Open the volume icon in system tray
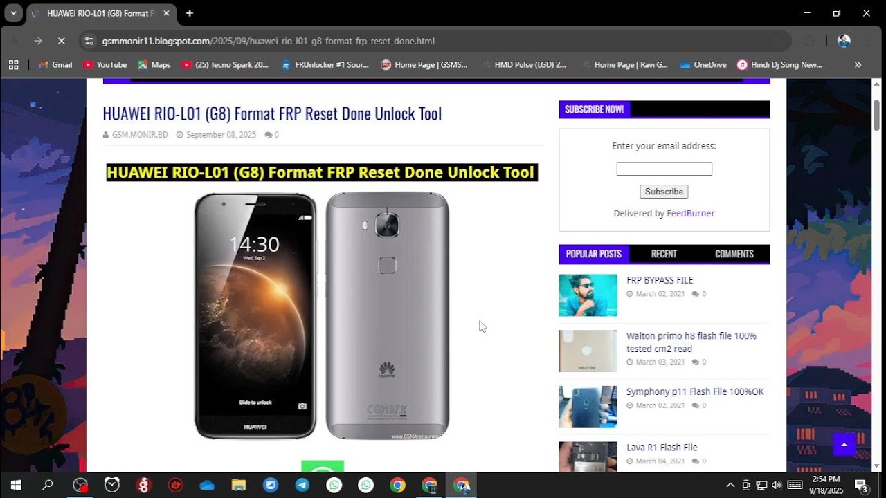 coord(776,485)
